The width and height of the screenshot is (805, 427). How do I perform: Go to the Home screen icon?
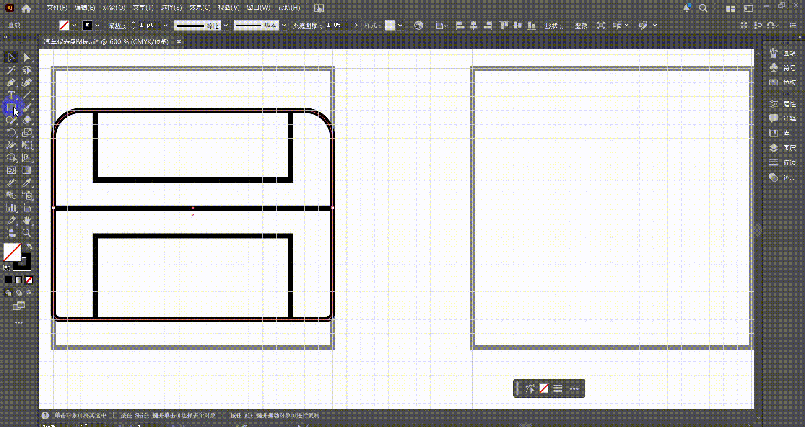pyautogui.click(x=26, y=8)
